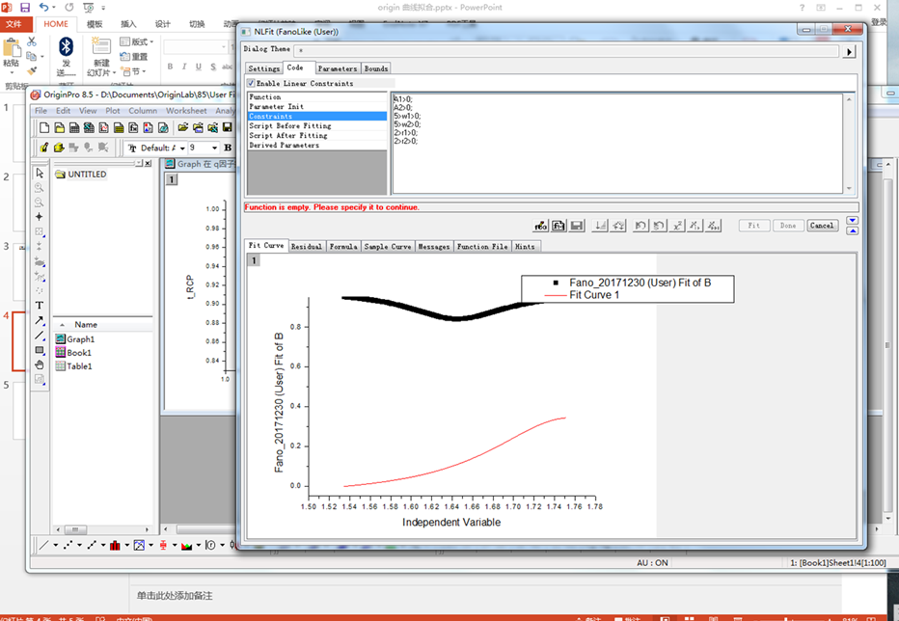The image size is (899, 621).
Task: Open the File menu in OriginPro
Action: tap(41, 111)
